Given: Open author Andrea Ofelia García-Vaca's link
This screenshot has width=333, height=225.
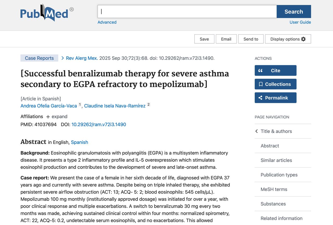Looking at the screenshot, I should [49, 106].
